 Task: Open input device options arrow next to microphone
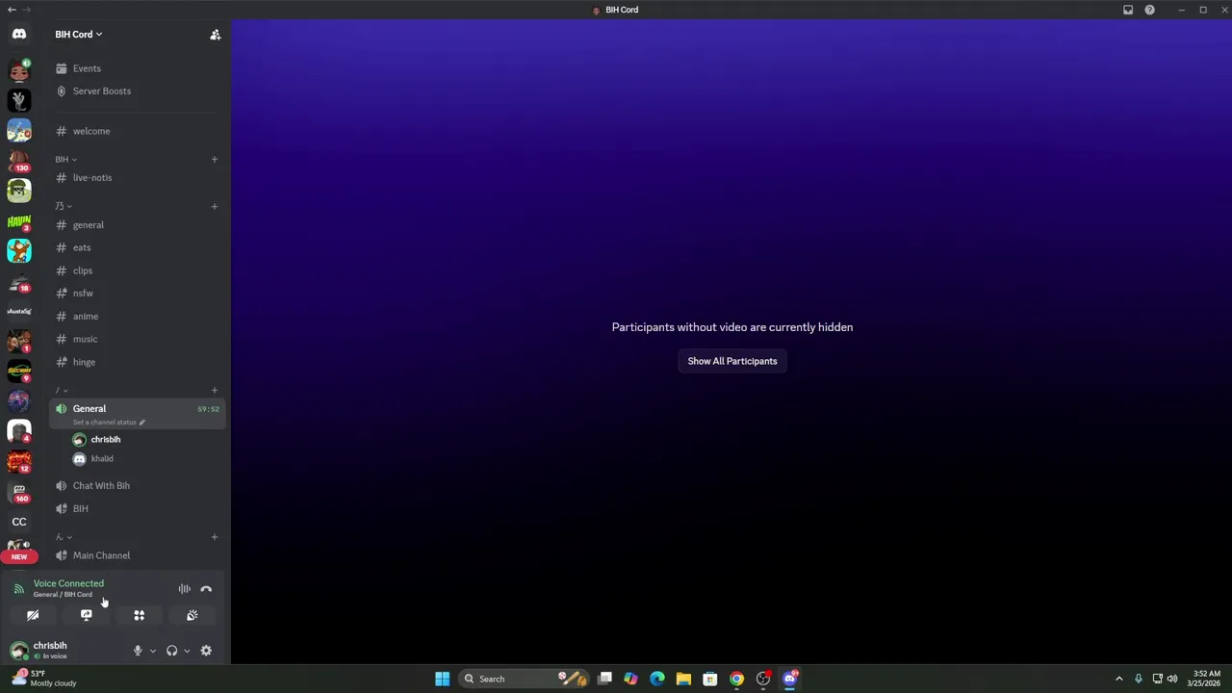pyautogui.click(x=152, y=651)
